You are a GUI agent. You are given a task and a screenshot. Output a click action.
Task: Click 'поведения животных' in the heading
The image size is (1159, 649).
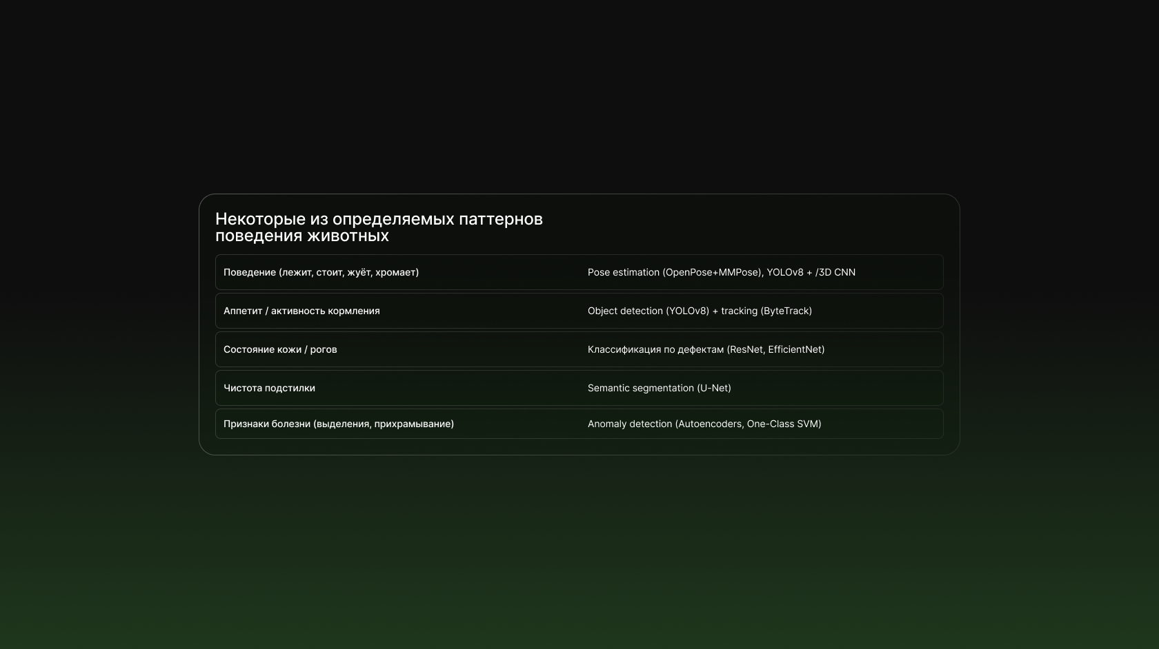302,236
